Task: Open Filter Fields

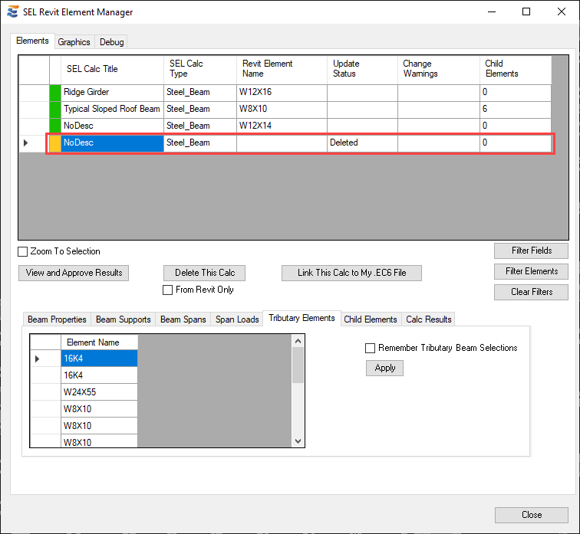Action: coord(531,251)
